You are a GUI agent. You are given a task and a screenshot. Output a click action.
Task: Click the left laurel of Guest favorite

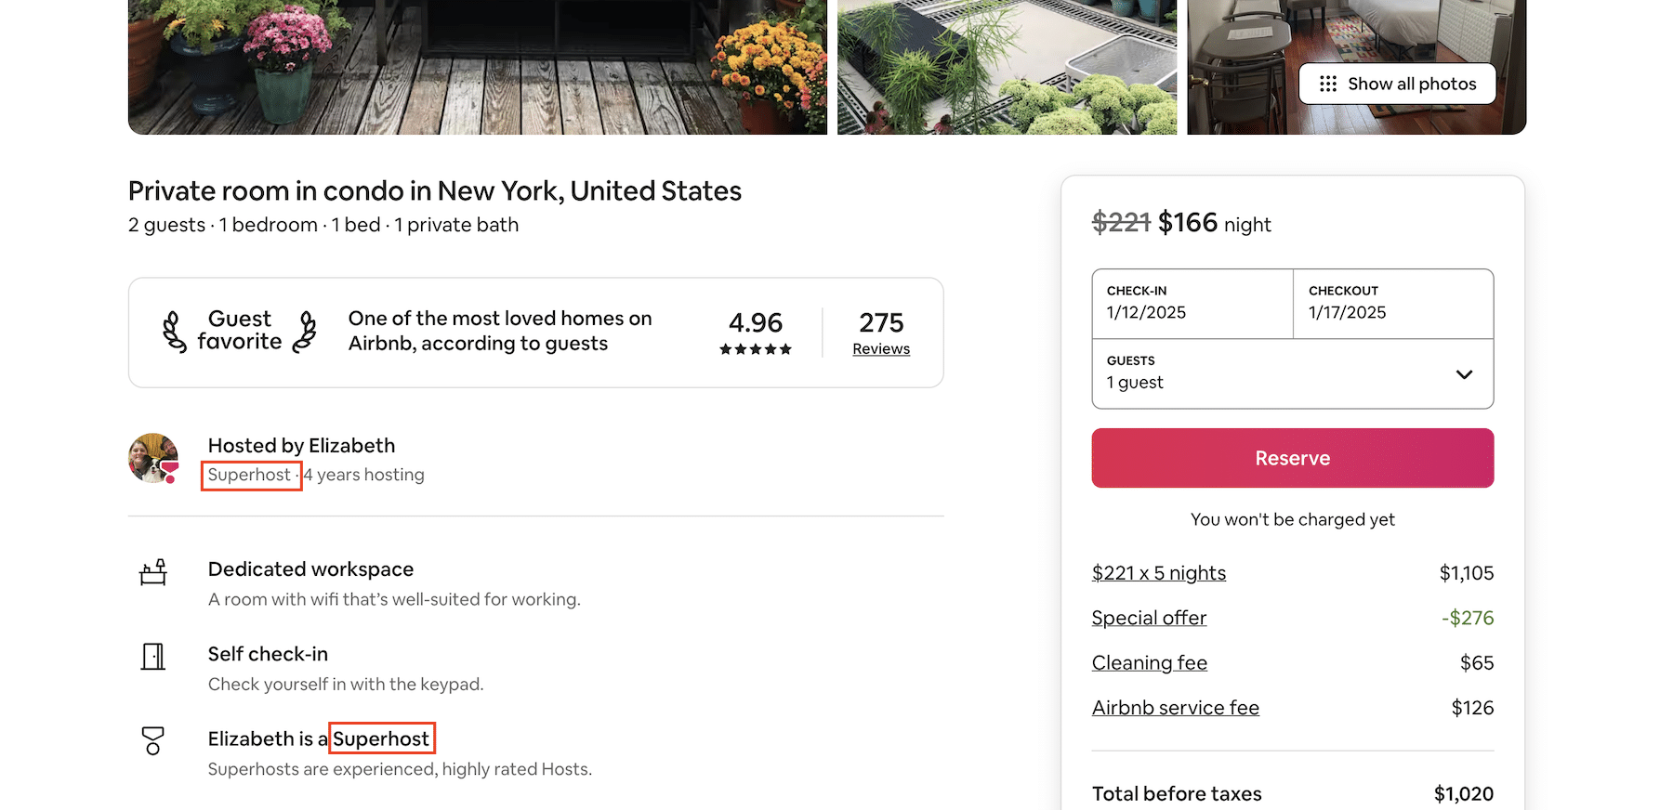point(174,332)
